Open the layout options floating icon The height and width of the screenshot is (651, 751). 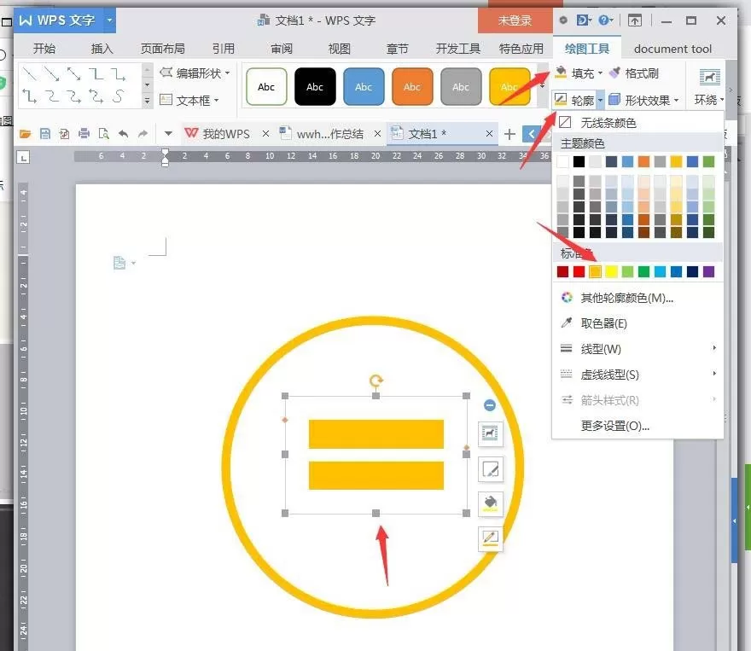point(490,433)
